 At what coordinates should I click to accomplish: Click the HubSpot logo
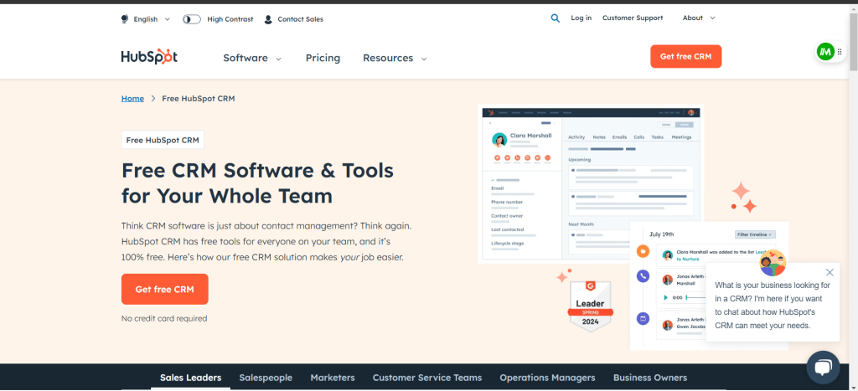(x=149, y=57)
